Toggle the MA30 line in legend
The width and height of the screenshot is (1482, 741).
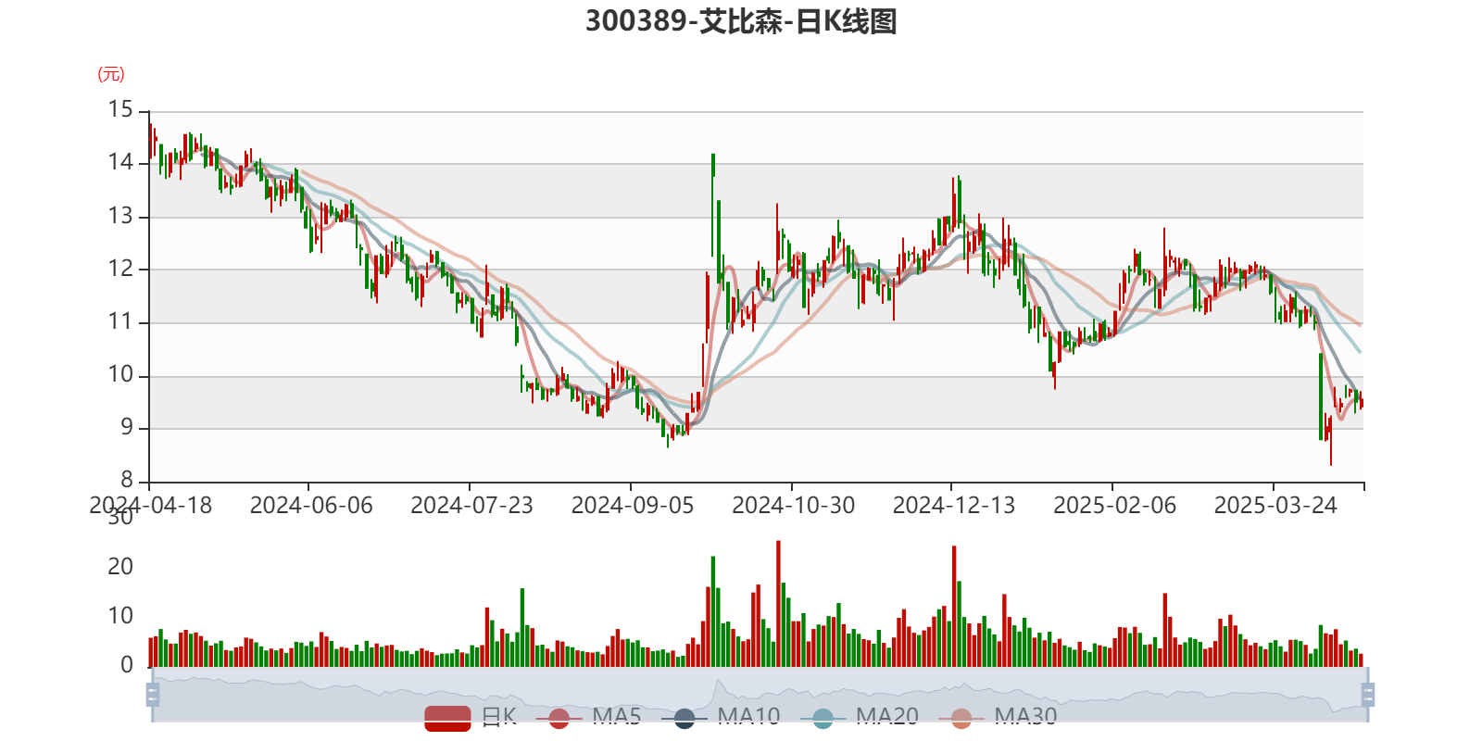(998, 717)
